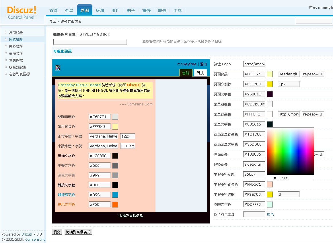Image resolution: width=333 pixels, height=243 pixels.
Task: Select the 導航 tab in preview
Action: (200, 73)
